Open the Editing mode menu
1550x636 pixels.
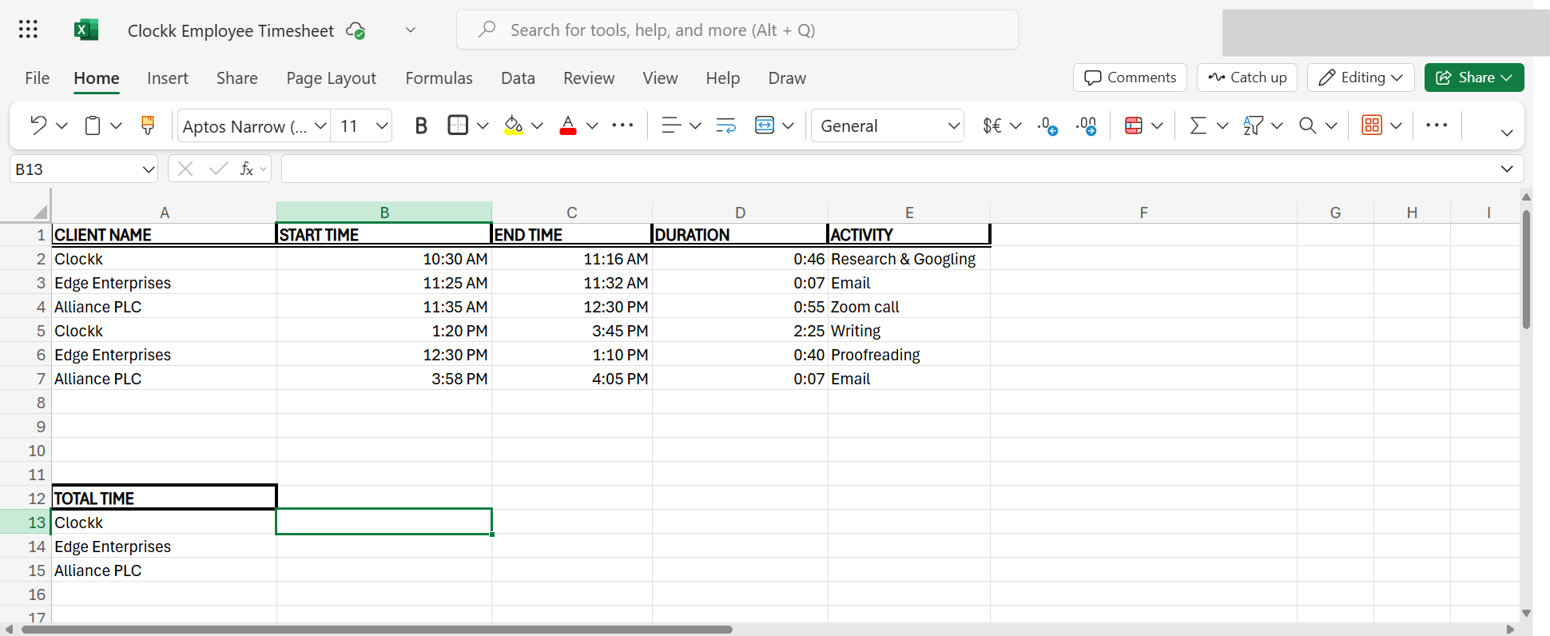(x=1361, y=78)
